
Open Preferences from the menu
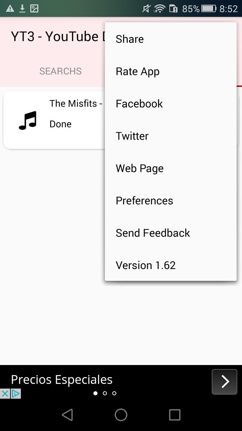point(144,201)
